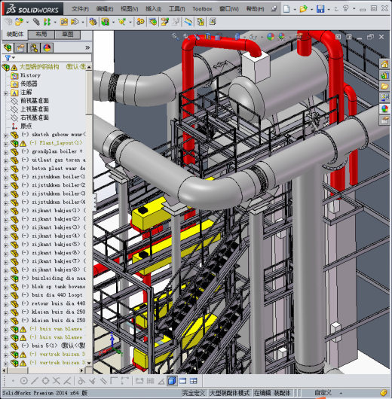Click the filter funnel icon in tree
The image size is (392, 399).
8,58
